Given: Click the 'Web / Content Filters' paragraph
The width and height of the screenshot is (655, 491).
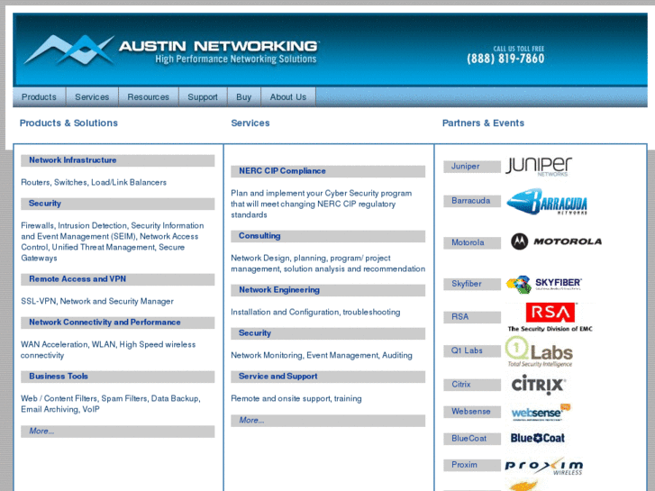Looking at the screenshot, I should click(111, 405).
